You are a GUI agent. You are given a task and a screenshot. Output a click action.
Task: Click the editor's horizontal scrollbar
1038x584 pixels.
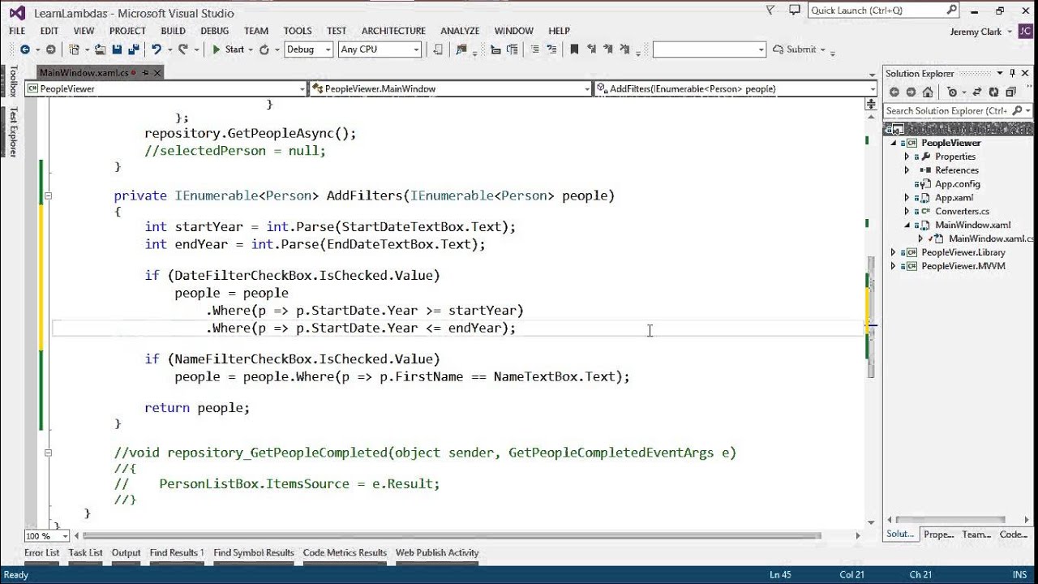click(453, 535)
